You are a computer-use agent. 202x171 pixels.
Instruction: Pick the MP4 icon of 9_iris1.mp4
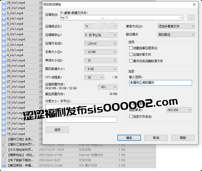click(x=4, y=34)
